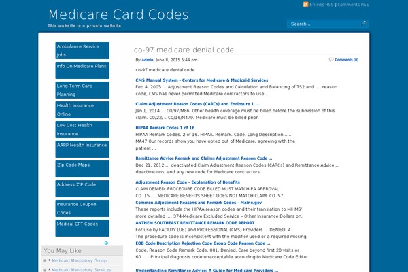Open AARP Health Insurance menu item
This screenshot has width=408, height=272.
pyautogui.click(x=82, y=149)
